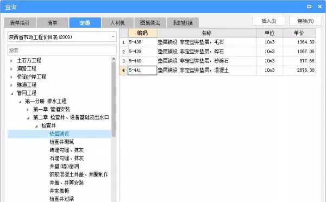Click 垫层铺设 非定型井垫层,碎石 name cell
Screen dimensions: 326x202
pos(207,52)
